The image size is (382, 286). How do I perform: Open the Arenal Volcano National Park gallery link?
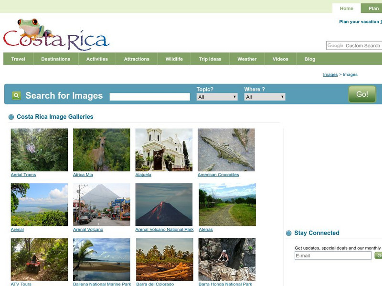pyautogui.click(x=165, y=228)
